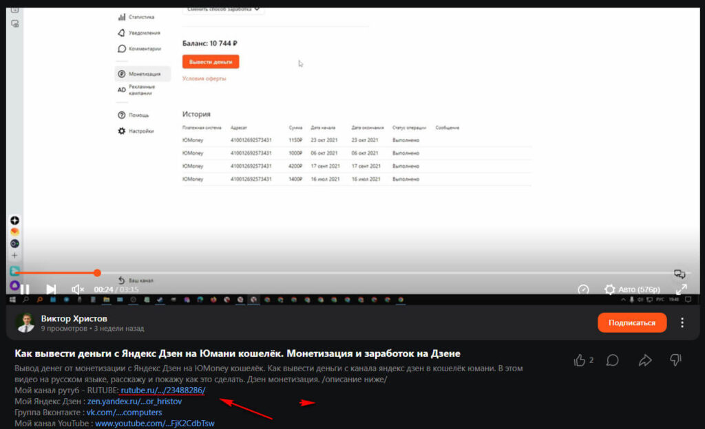Click Виктор Христов channel avatar
The height and width of the screenshot is (429, 705).
point(25,322)
